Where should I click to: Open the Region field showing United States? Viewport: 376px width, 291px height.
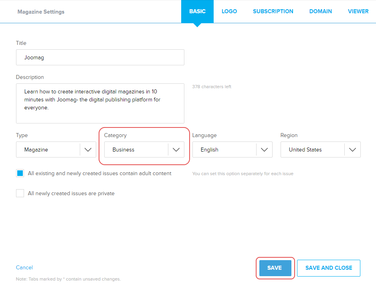(x=313, y=150)
